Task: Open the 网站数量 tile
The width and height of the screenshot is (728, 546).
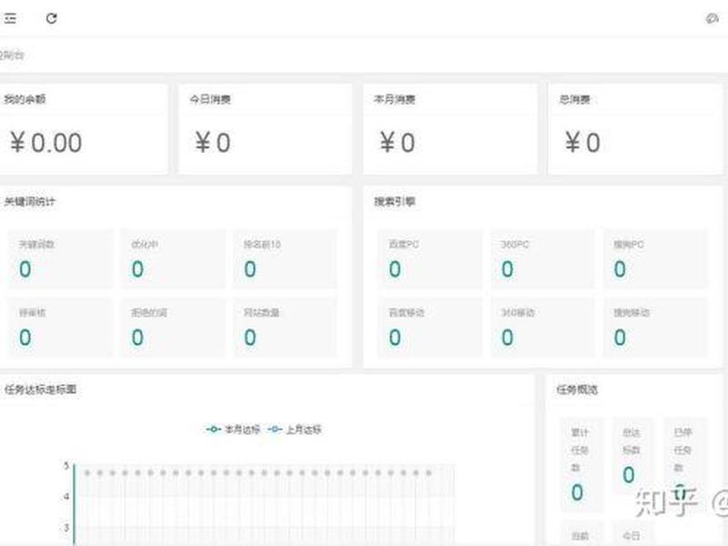Action: (x=286, y=328)
